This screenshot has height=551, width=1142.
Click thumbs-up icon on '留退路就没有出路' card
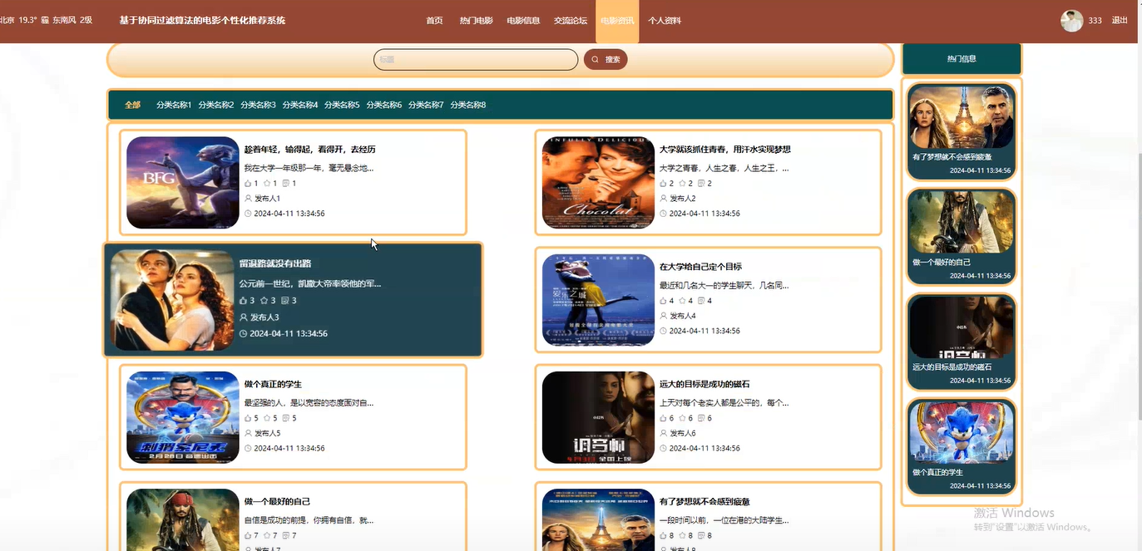(243, 301)
